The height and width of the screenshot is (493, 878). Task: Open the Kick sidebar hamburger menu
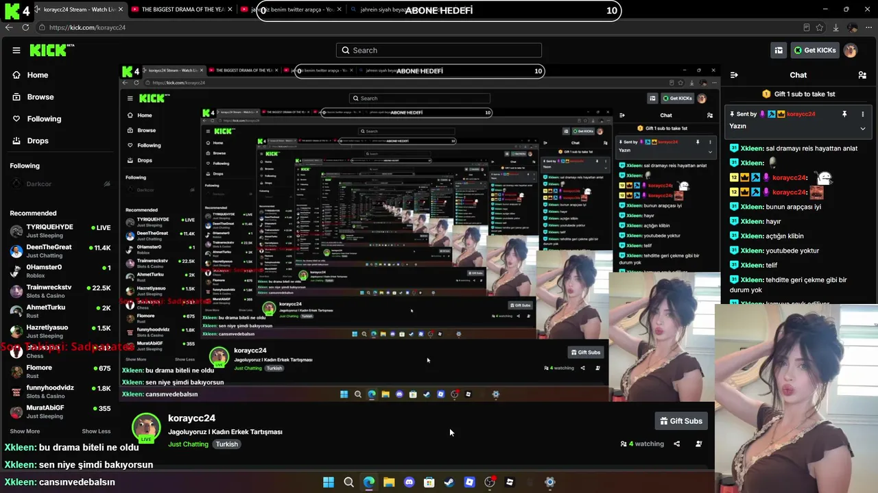16,50
